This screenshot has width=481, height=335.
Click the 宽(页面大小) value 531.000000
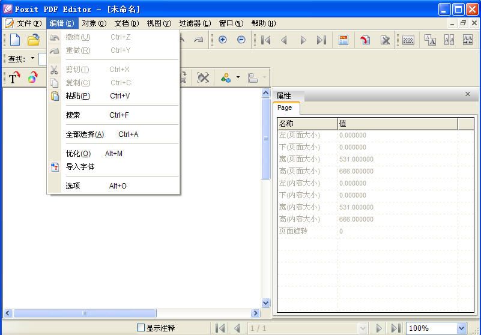[x=356, y=159]
